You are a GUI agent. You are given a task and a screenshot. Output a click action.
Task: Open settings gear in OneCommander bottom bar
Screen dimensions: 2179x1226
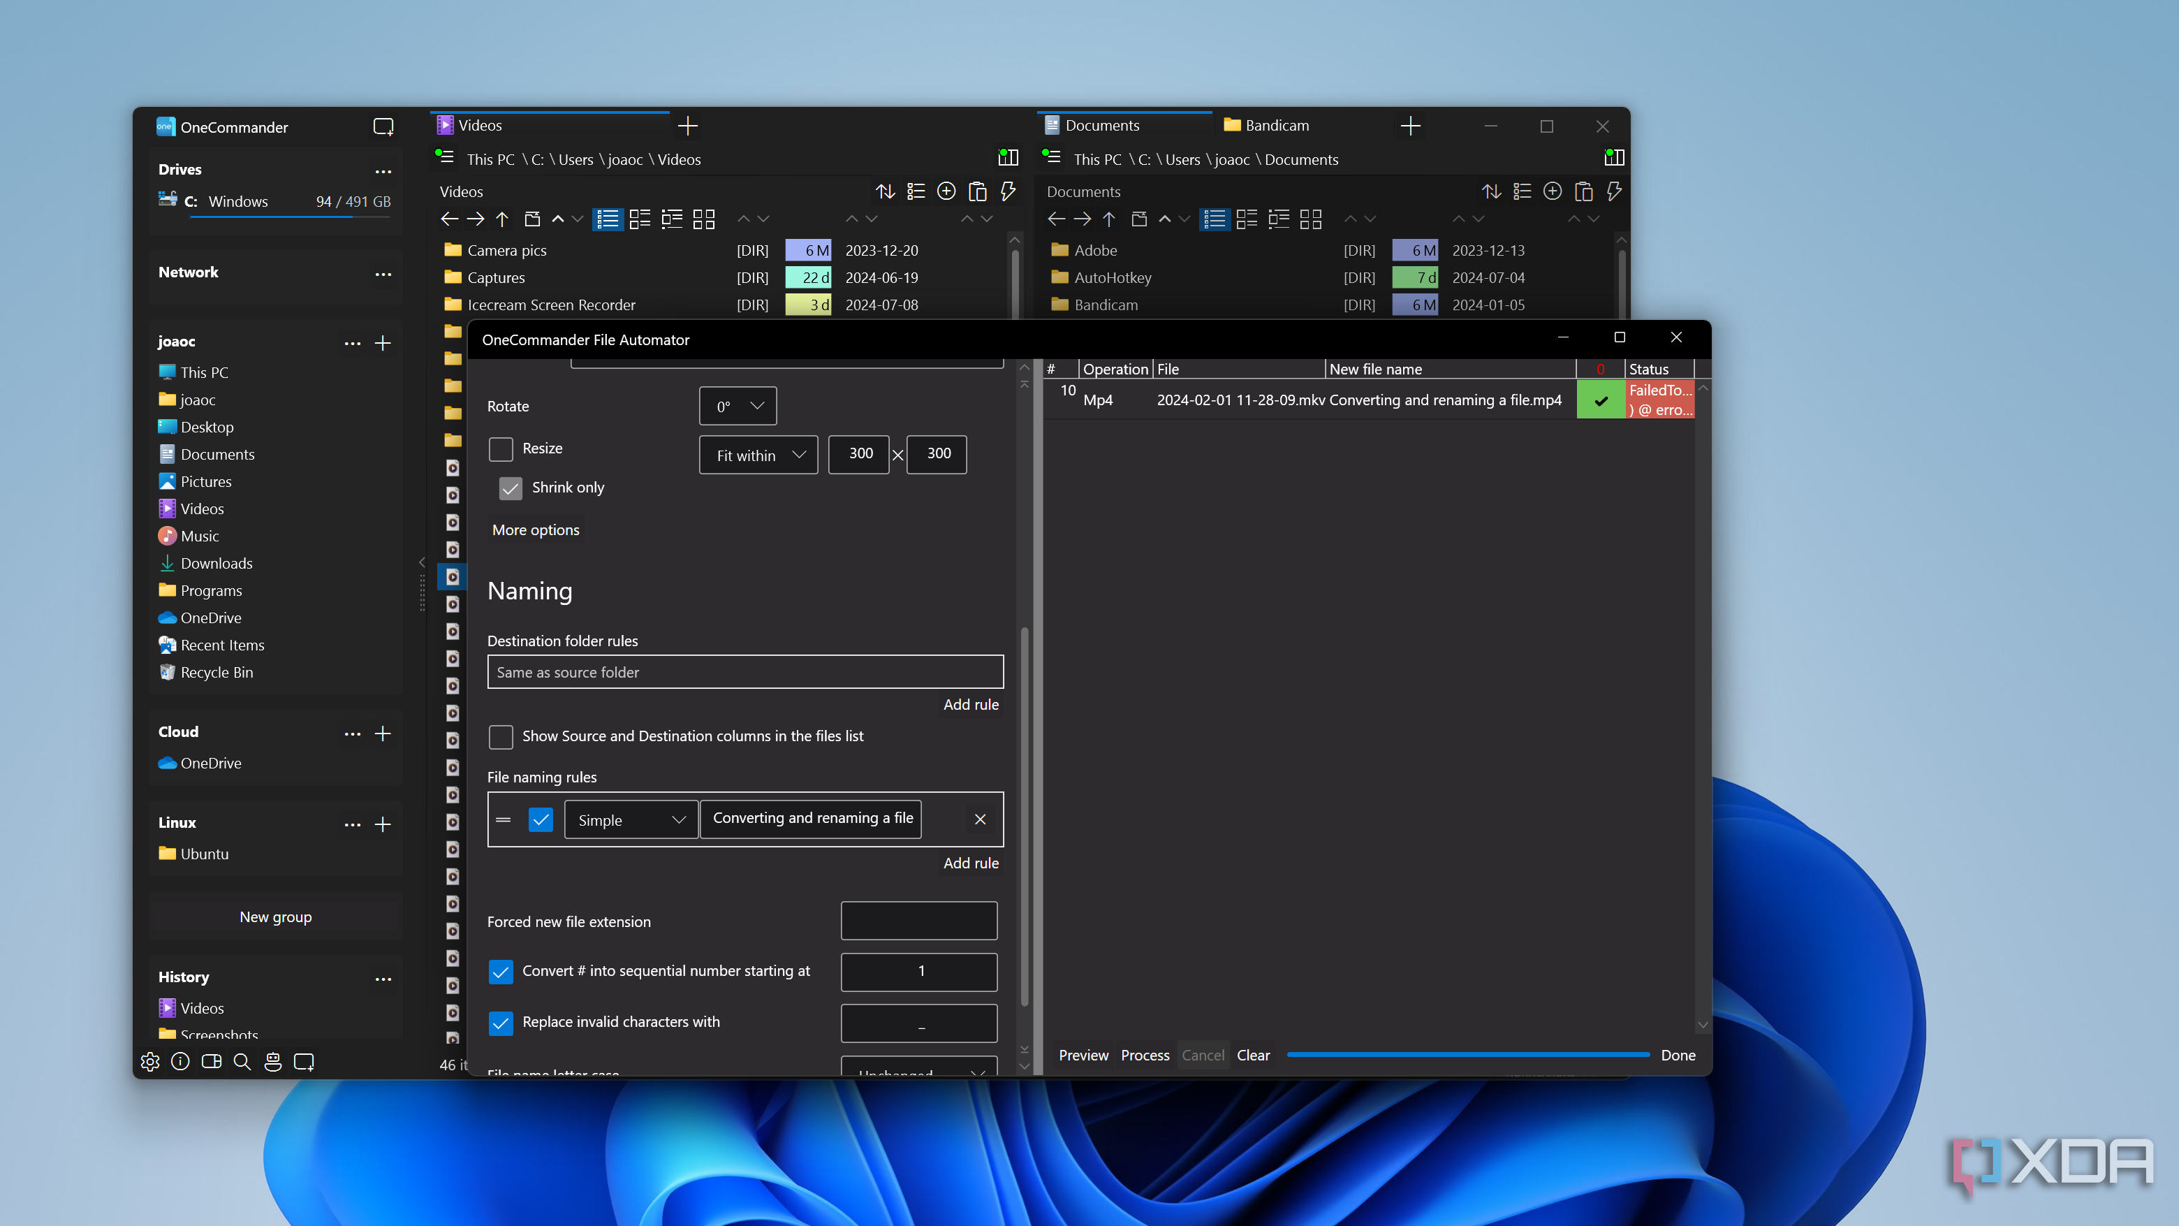149,1062
